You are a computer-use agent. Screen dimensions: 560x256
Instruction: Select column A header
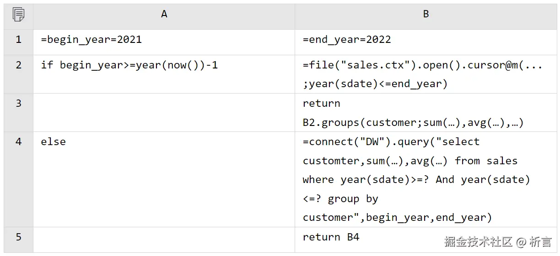tap(164, 15)
